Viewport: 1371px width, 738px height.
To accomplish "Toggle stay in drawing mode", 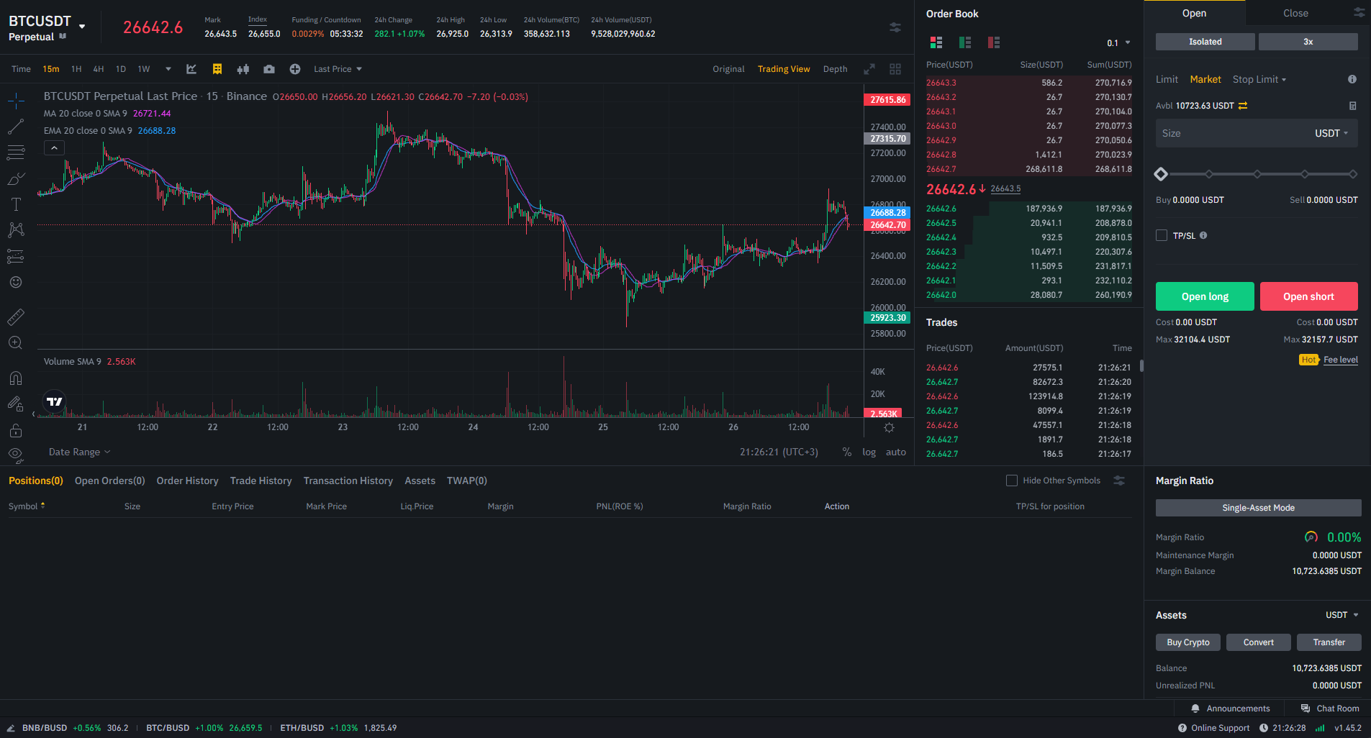I will click(16, 404).
